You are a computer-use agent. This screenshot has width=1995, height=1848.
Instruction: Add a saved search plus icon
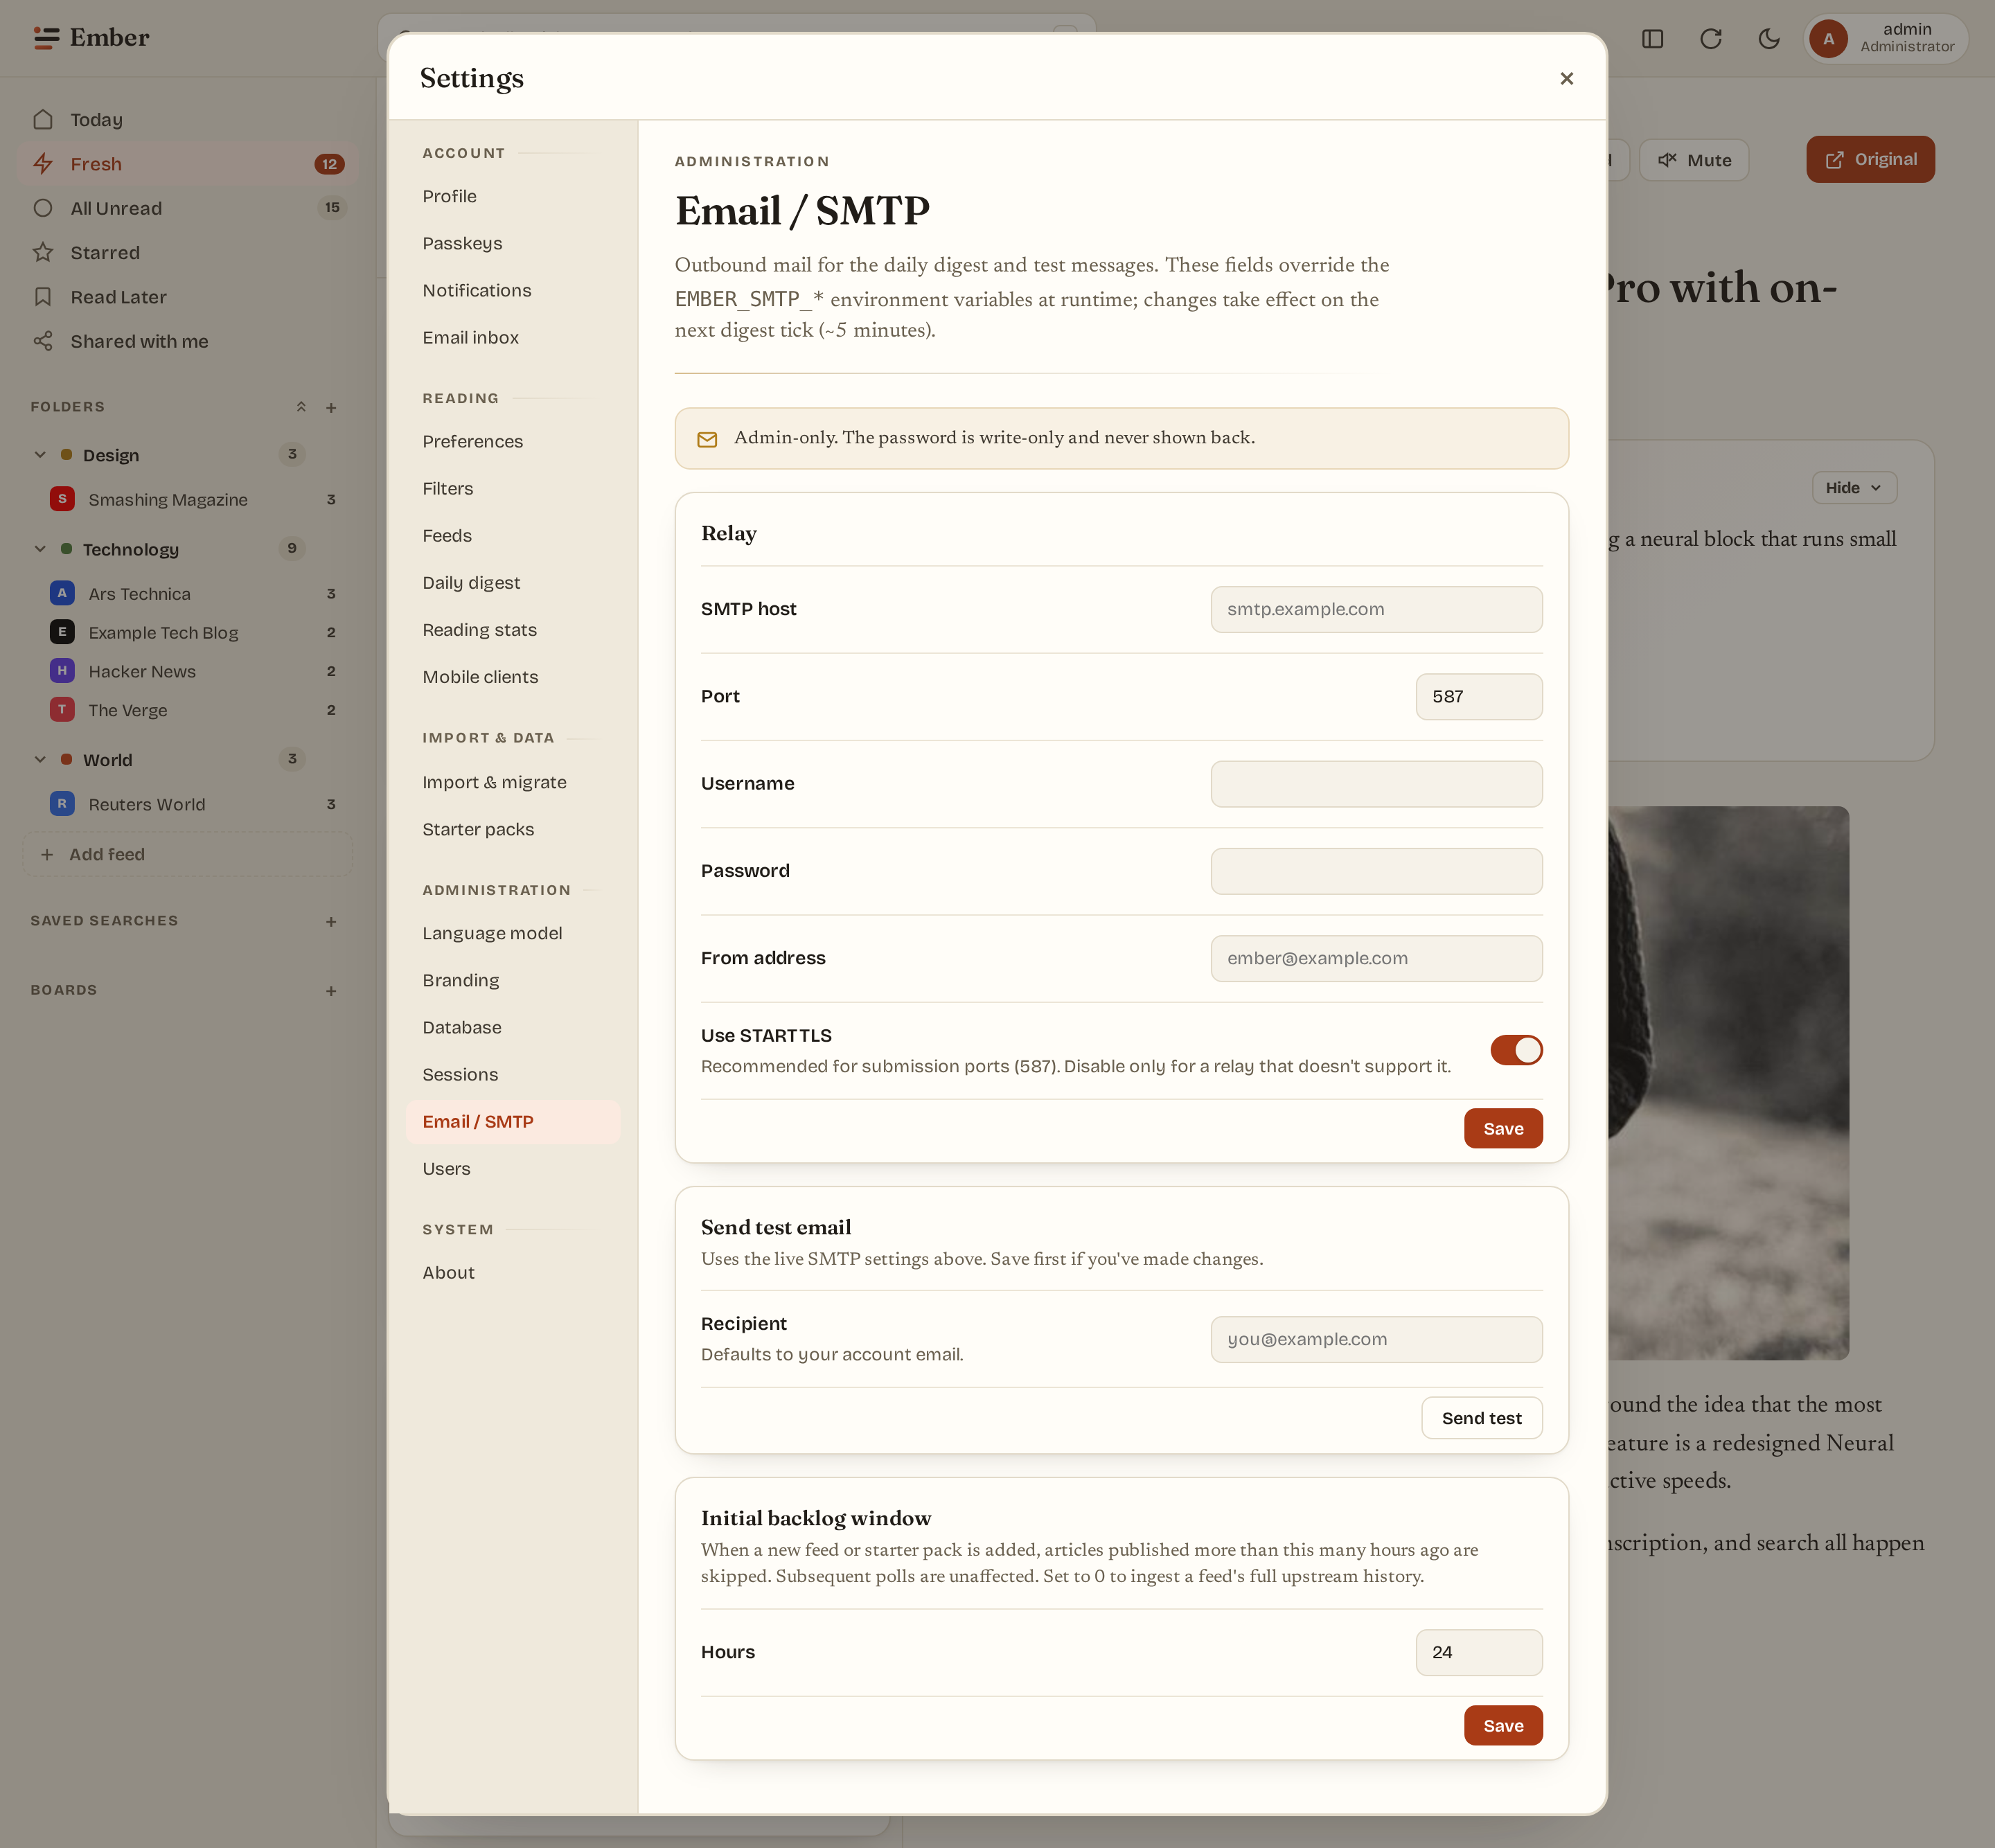(331, 922)
